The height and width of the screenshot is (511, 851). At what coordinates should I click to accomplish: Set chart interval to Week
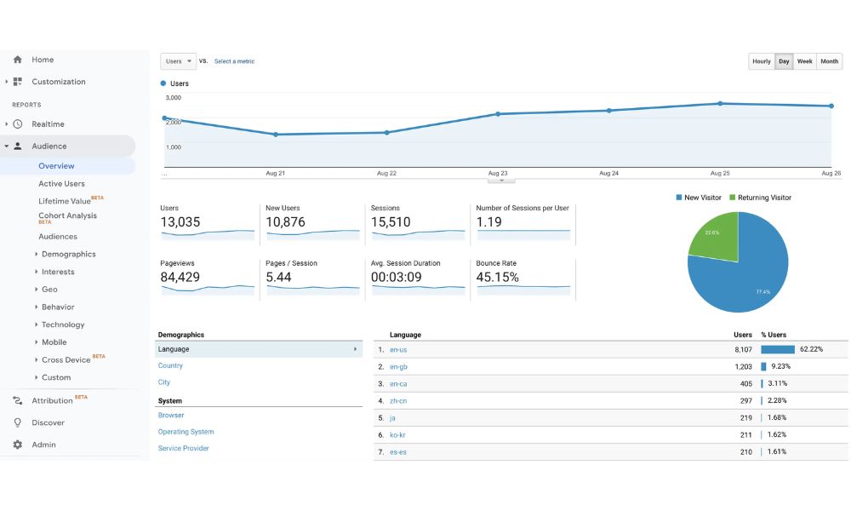pyautogui.click(x=804, y=61)
